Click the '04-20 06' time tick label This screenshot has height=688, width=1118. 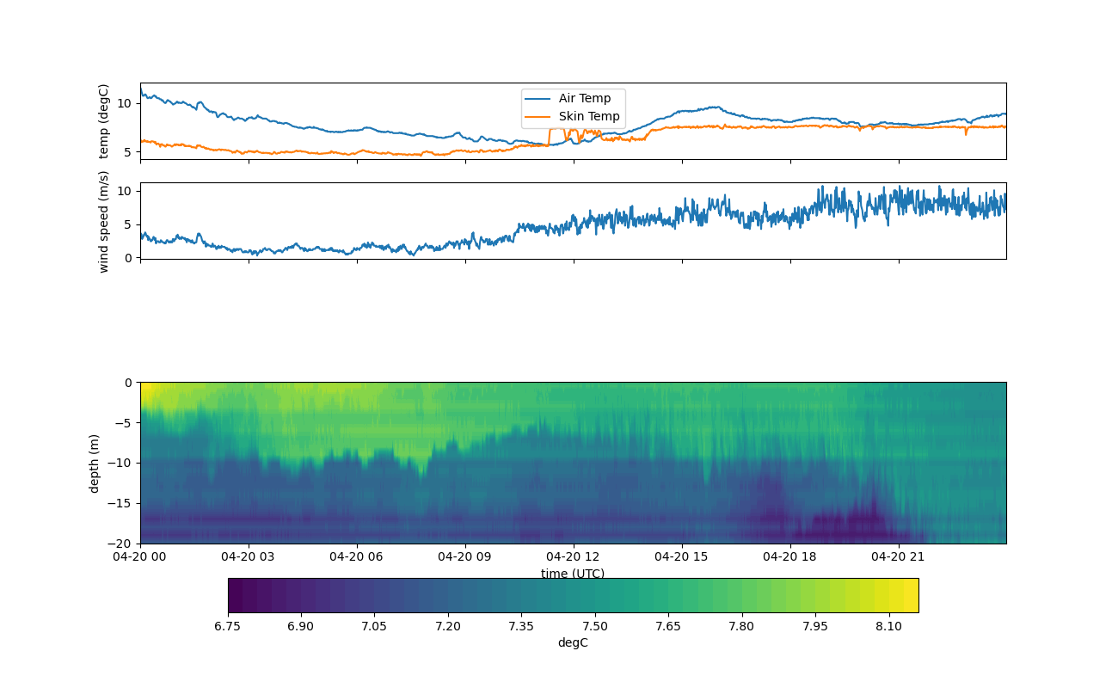(x=358, y=557)
